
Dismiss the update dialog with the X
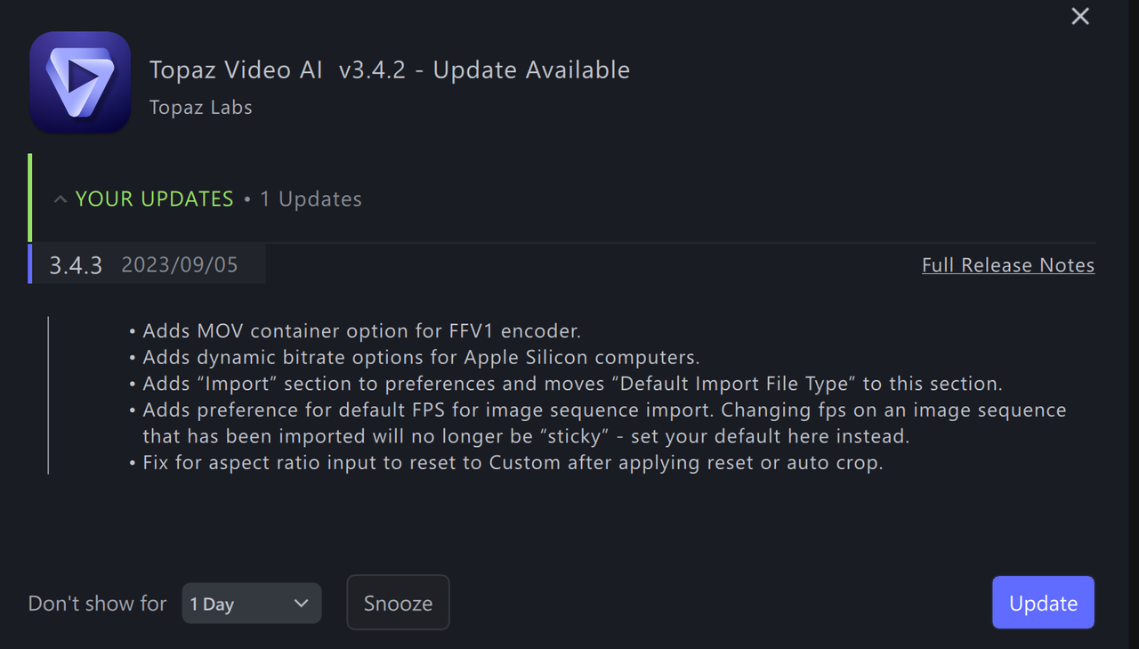click(x=1079, y=16)
